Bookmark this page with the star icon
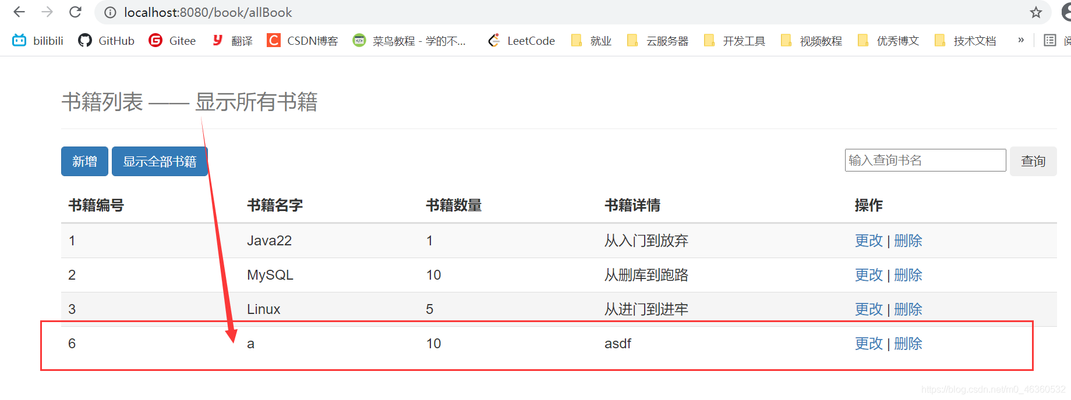 coord(1035,12)
